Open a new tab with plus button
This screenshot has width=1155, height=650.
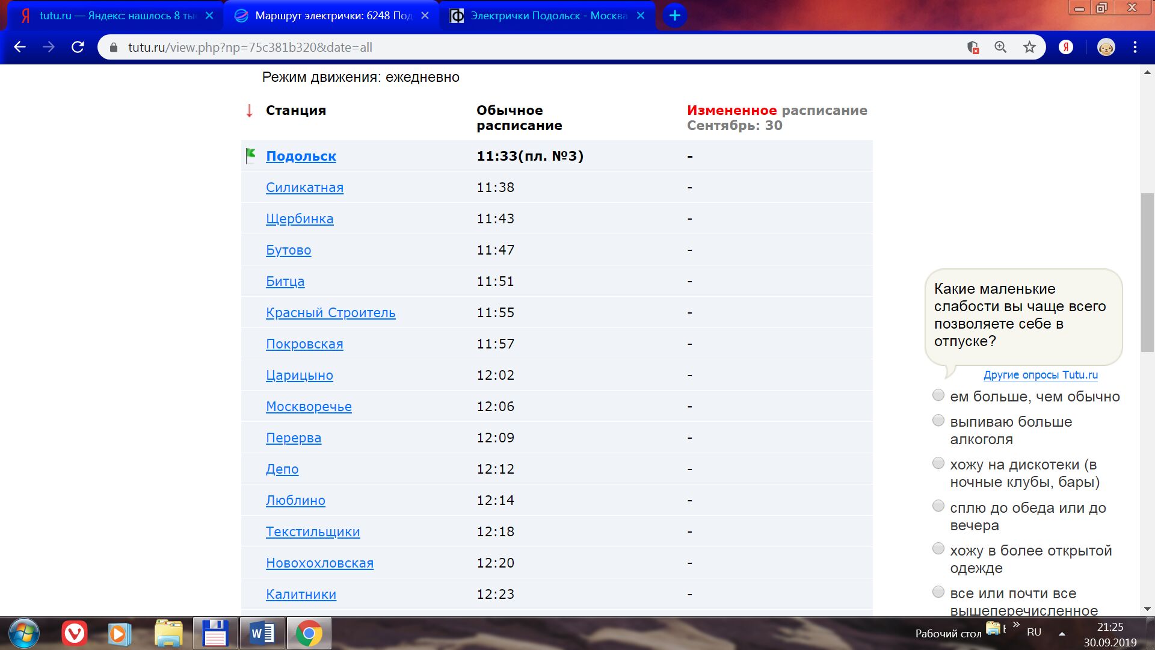(x=674, y=16)
